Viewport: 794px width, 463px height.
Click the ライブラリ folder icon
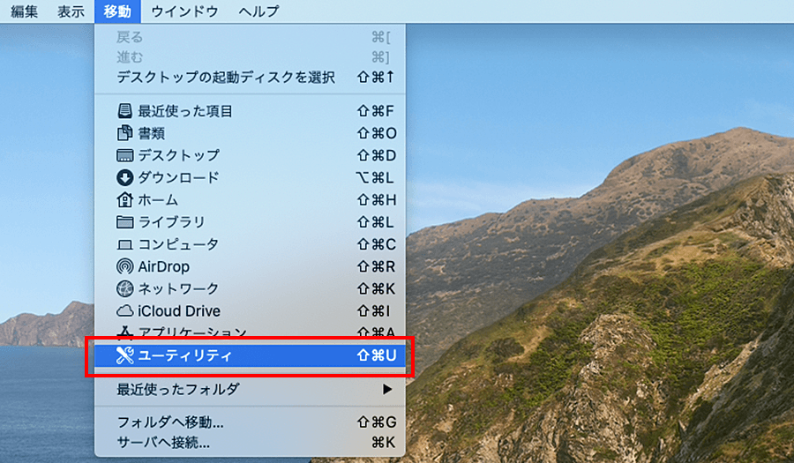124,222
